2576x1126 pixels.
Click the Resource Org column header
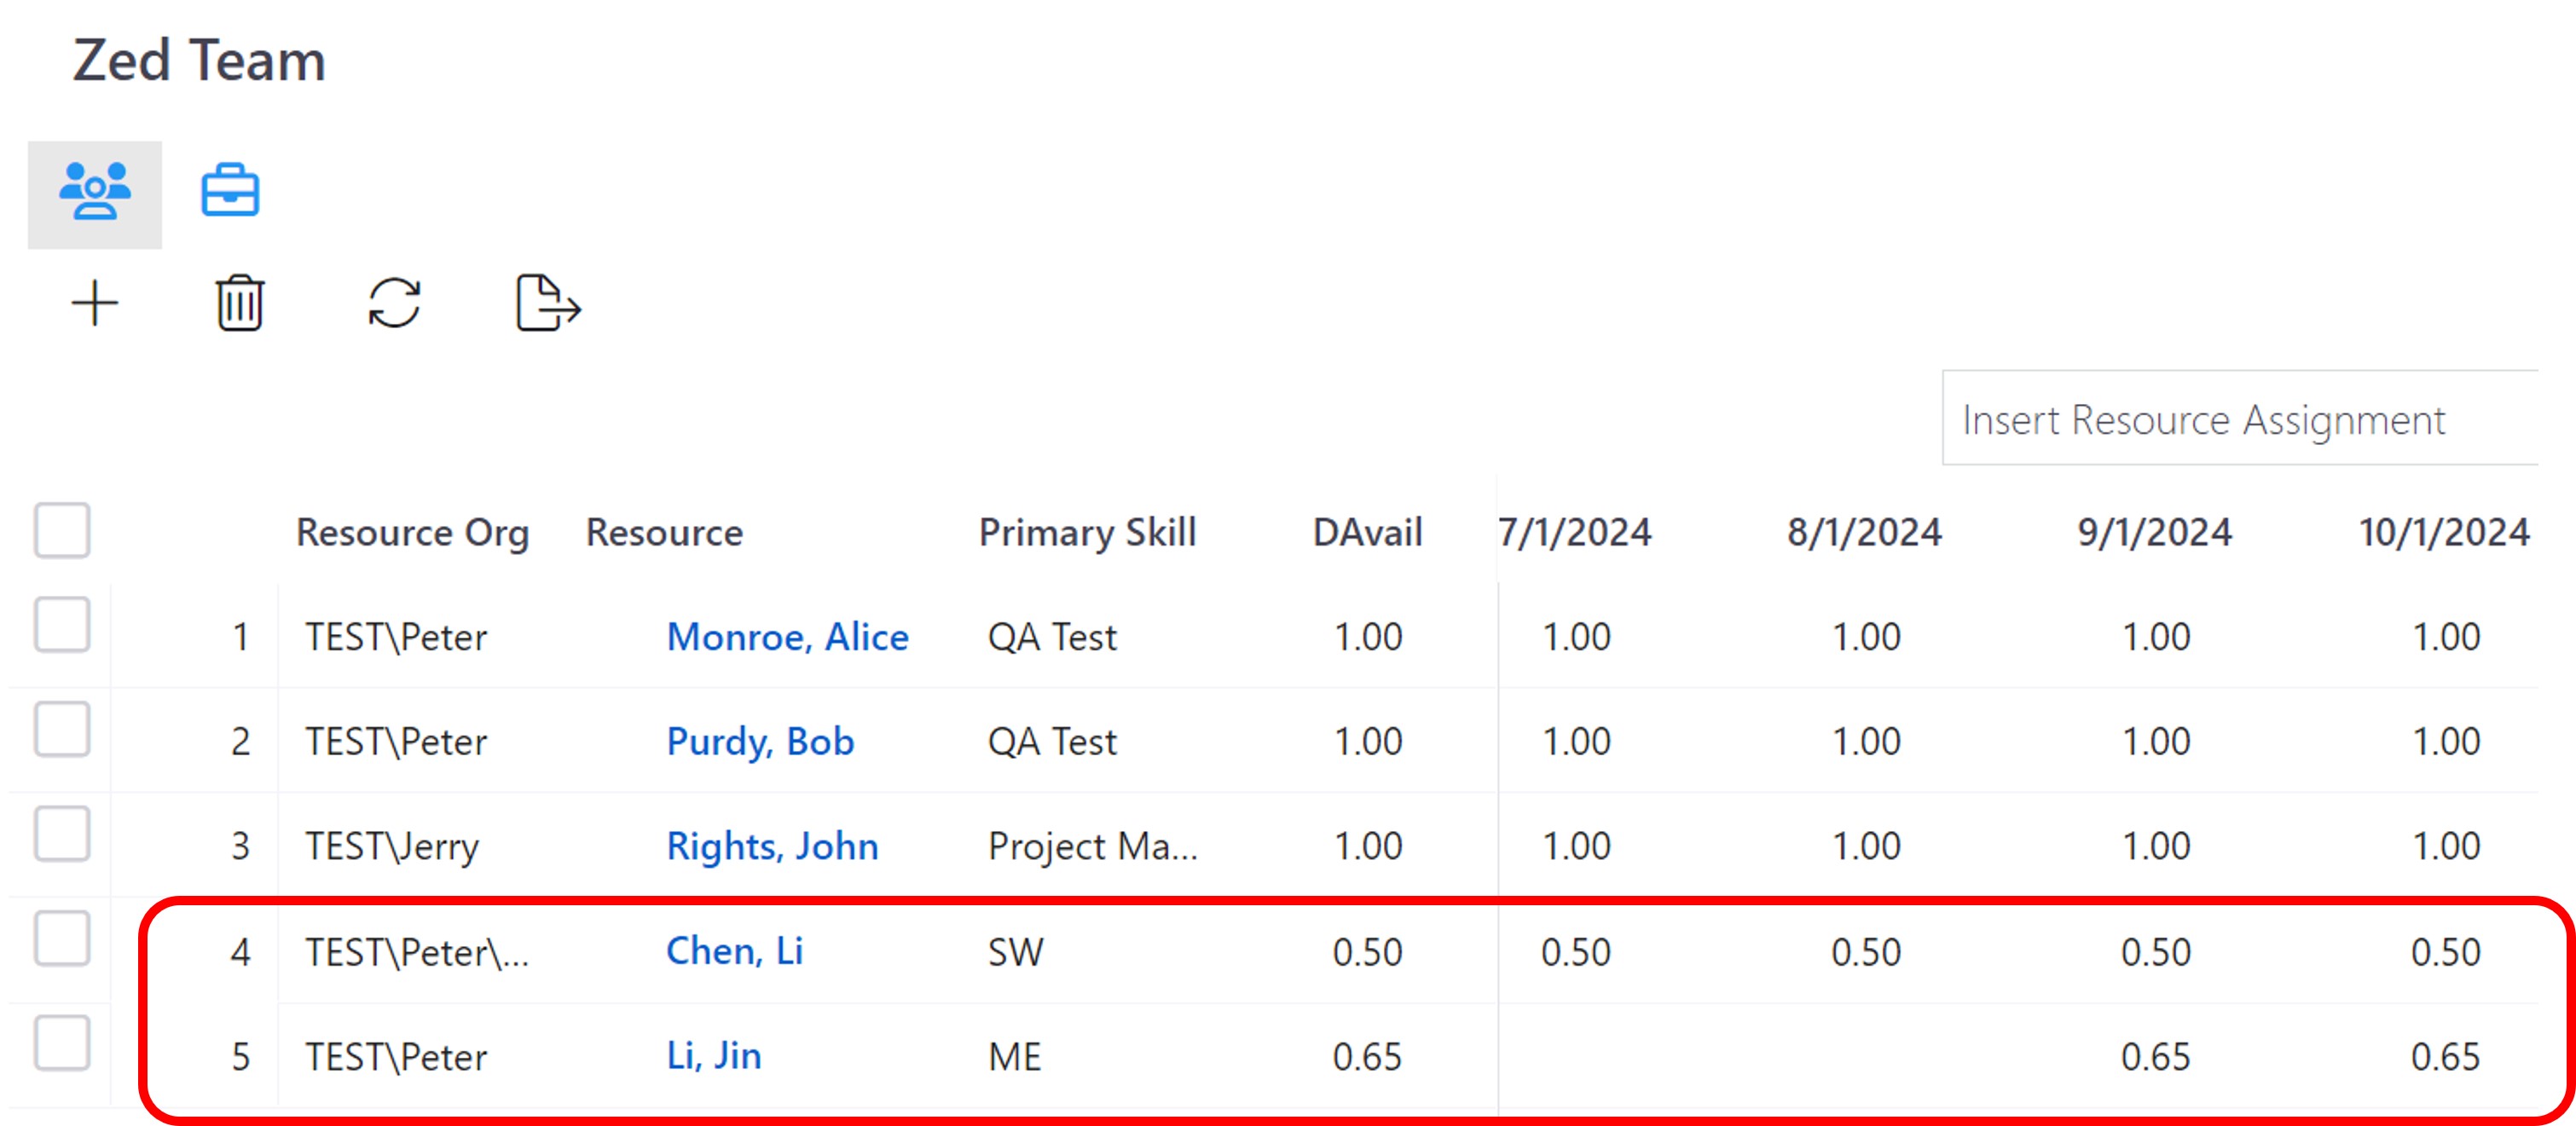tap(412, 532)
